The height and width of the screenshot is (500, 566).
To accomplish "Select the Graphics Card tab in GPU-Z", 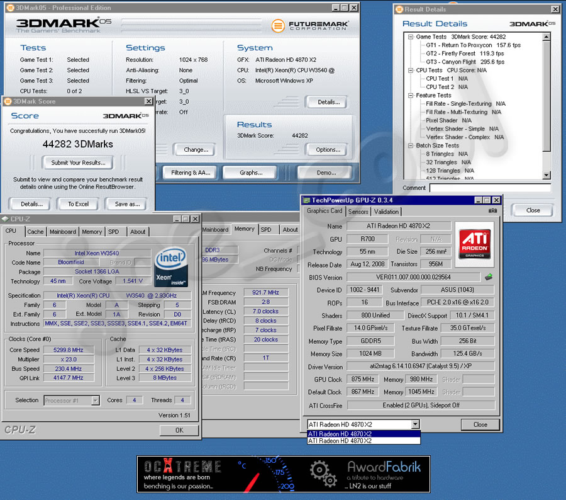I will 324,211.
